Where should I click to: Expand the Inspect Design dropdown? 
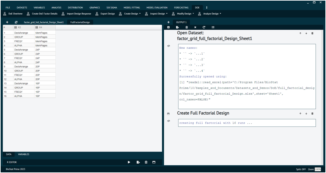point(156,14)
